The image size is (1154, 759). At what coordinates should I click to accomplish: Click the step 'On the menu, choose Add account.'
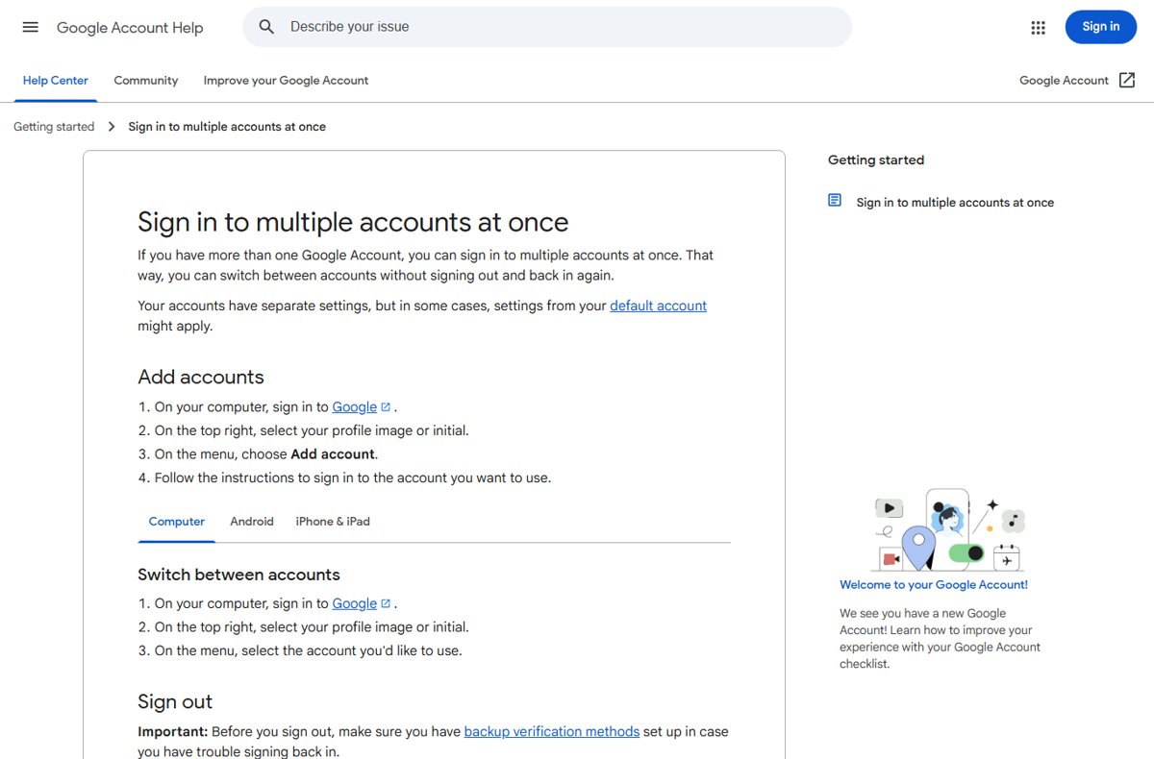click(x=266, y=454)
